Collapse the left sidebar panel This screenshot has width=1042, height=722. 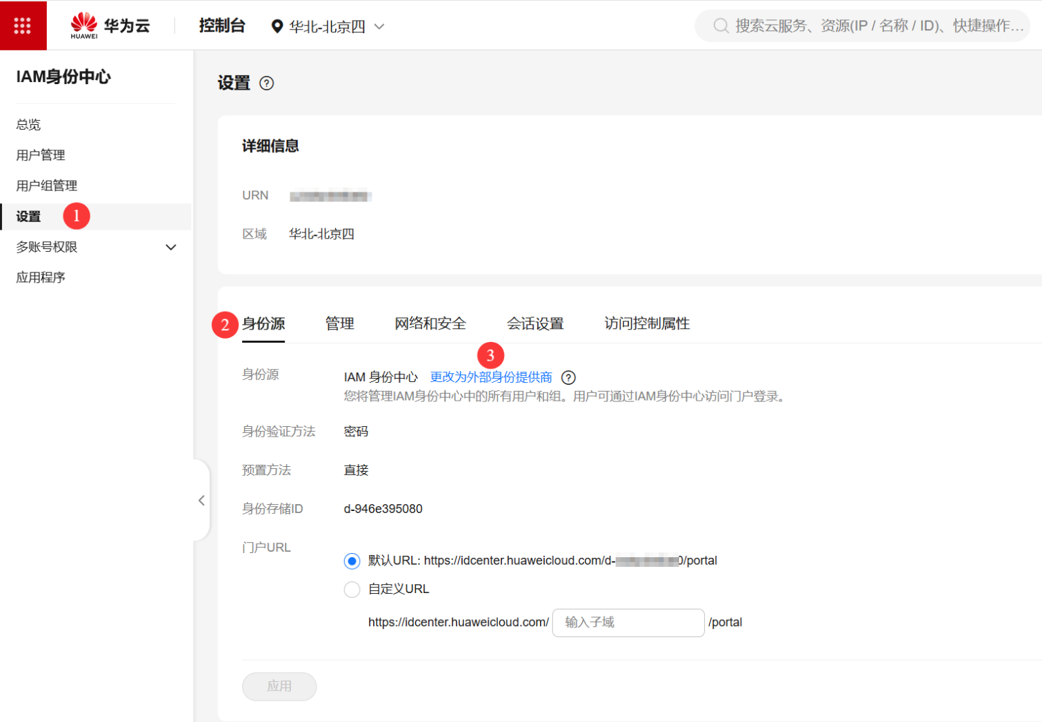pyautogui.click(x=201, y=500)
